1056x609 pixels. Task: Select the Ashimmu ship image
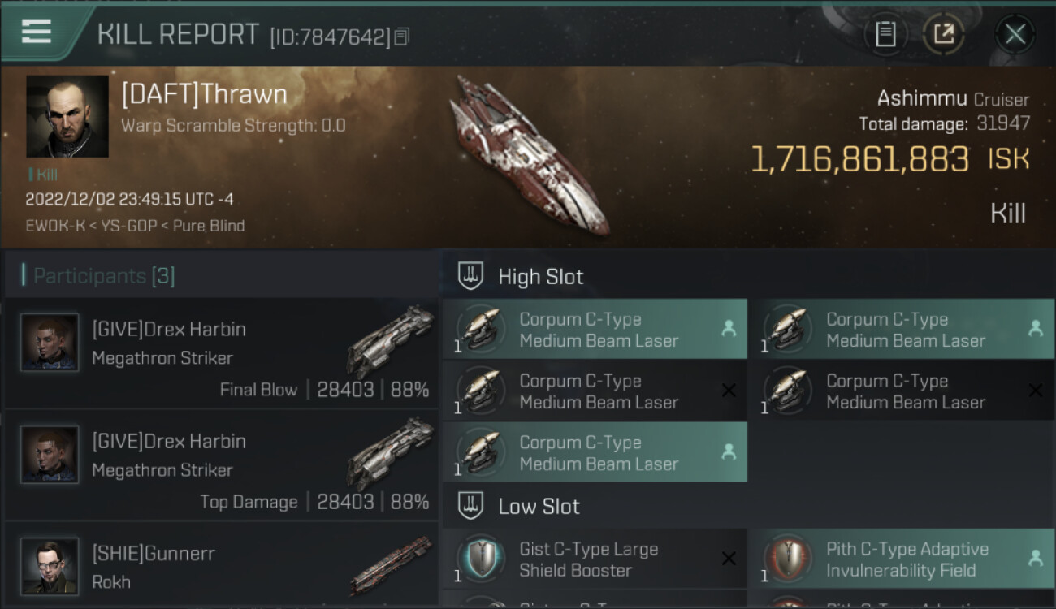(530, 154)
